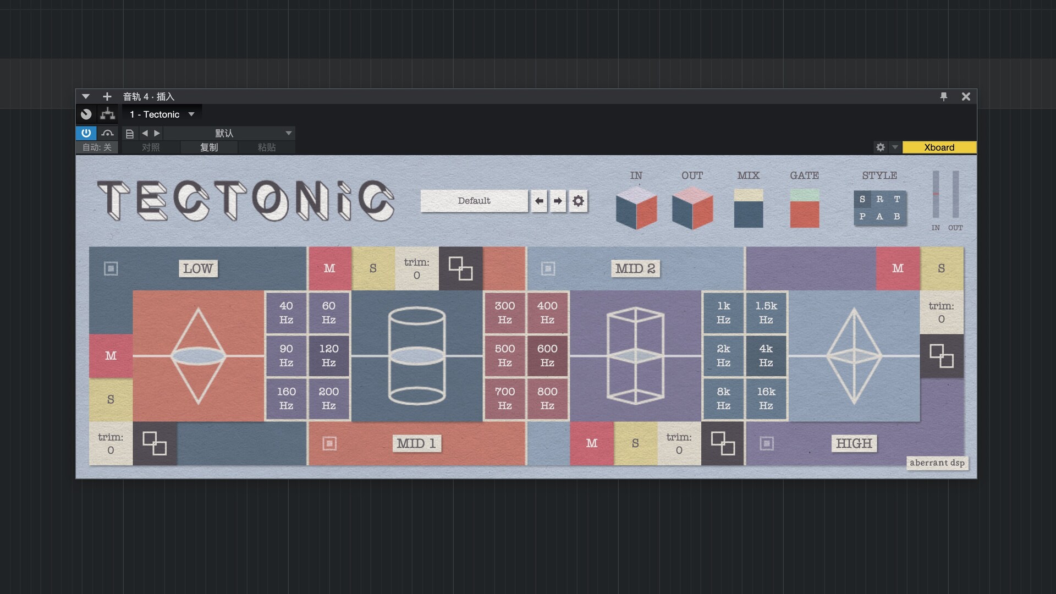Open the aberrant dsp link
The image size is (1056, 594).
937,463
